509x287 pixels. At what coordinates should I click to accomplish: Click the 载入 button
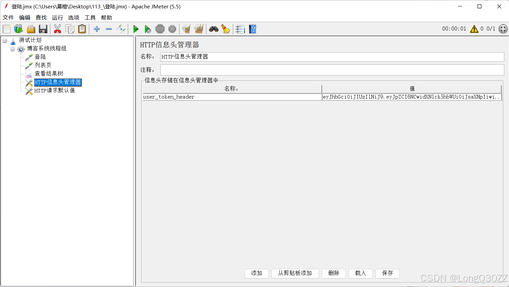coord(361,274)
